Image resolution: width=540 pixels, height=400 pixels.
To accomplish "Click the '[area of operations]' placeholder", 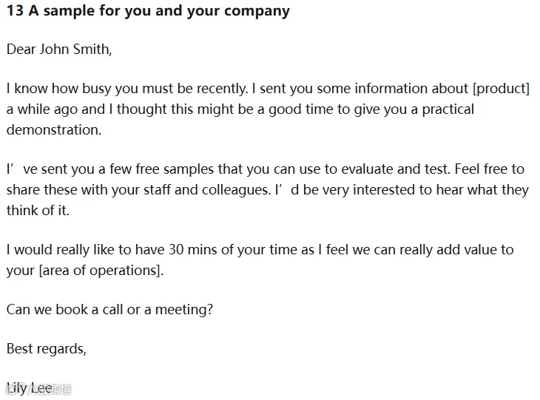I will click(100, 271).
